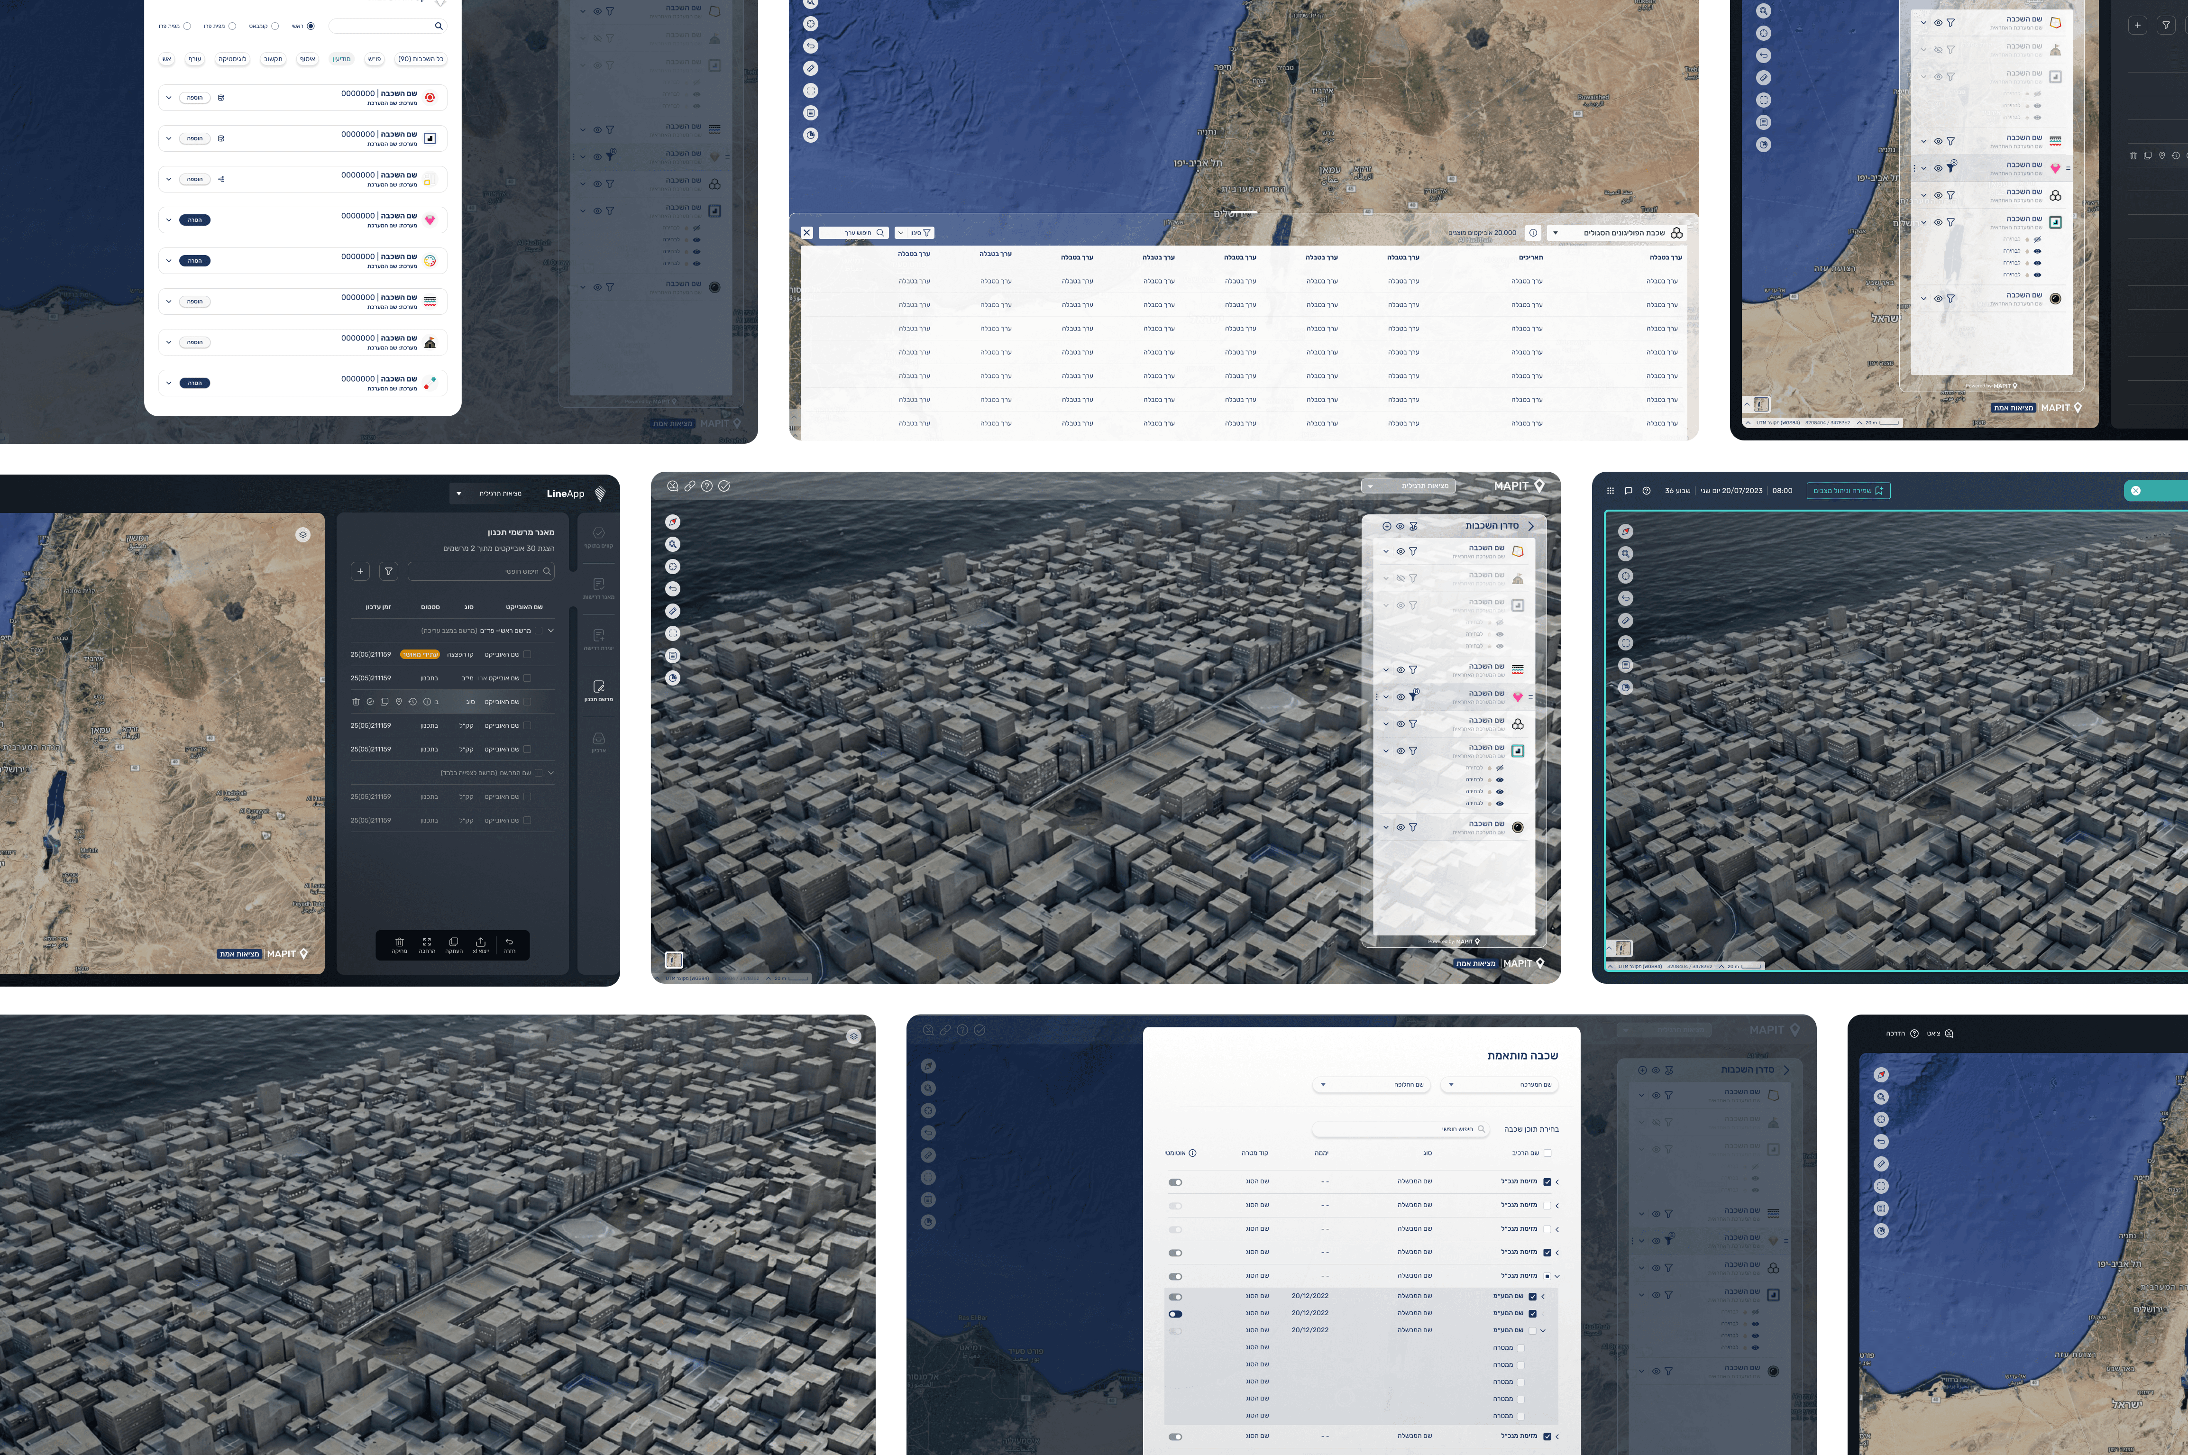Click חזרה back button in the dark toolbar
Screen dimensions: 2188x1455
(509, 943)
